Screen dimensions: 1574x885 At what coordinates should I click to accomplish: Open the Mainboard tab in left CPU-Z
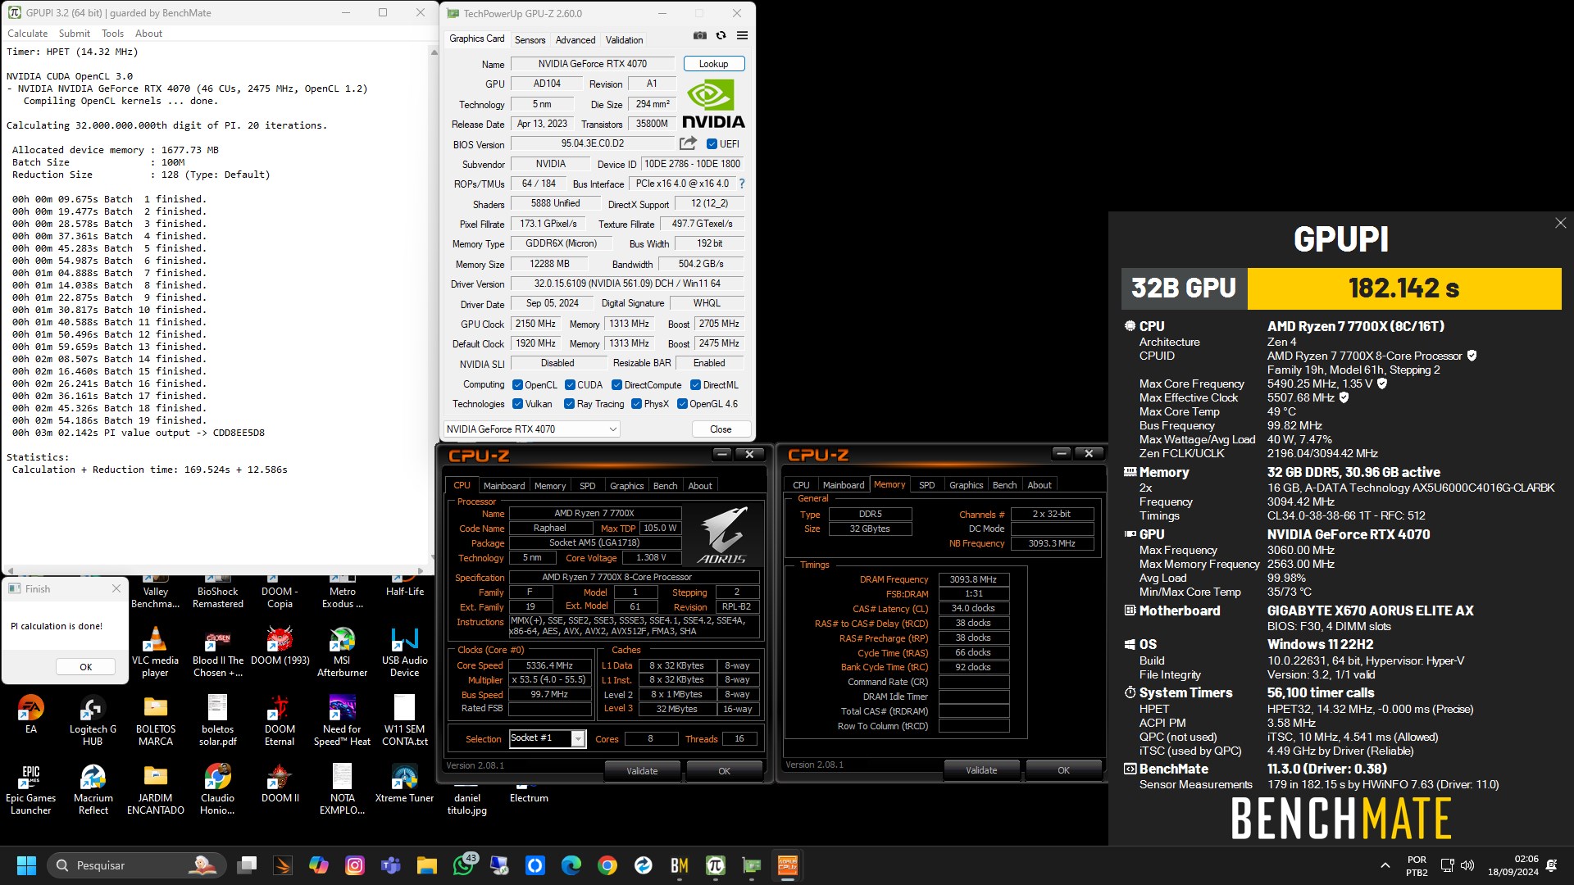coord(504,486)
